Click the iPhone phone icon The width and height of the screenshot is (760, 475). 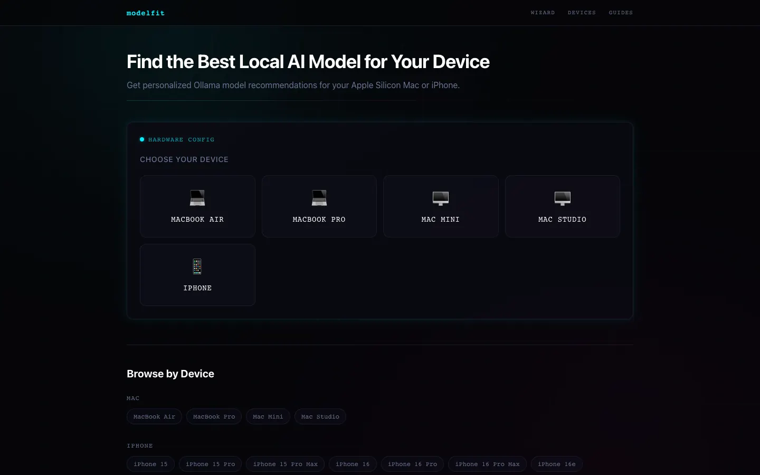click(x=197, y=267)
